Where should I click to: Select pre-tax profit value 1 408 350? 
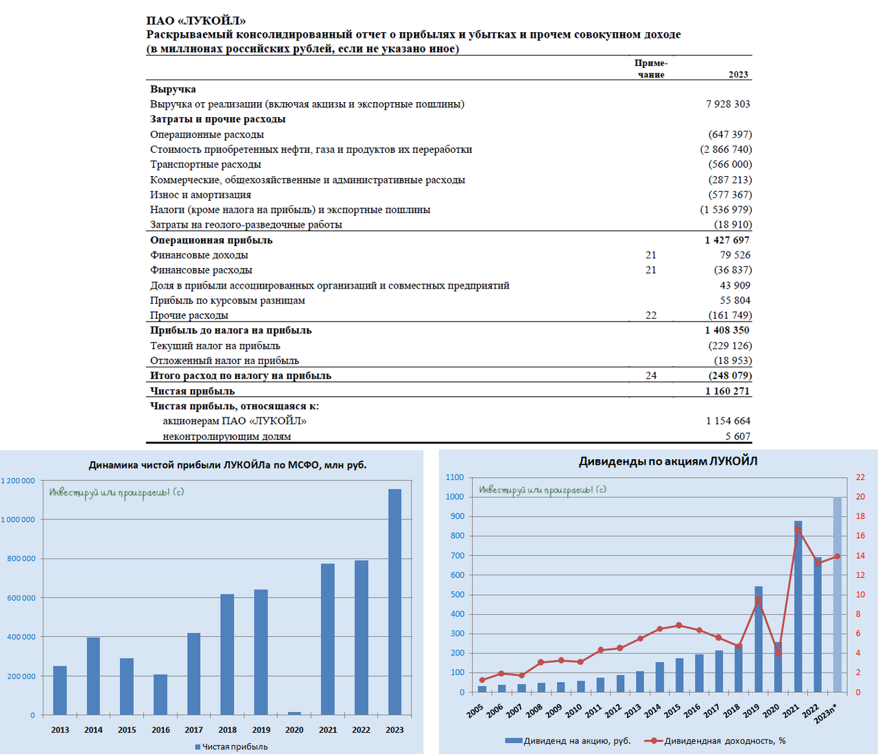click(x=727, y=330)
